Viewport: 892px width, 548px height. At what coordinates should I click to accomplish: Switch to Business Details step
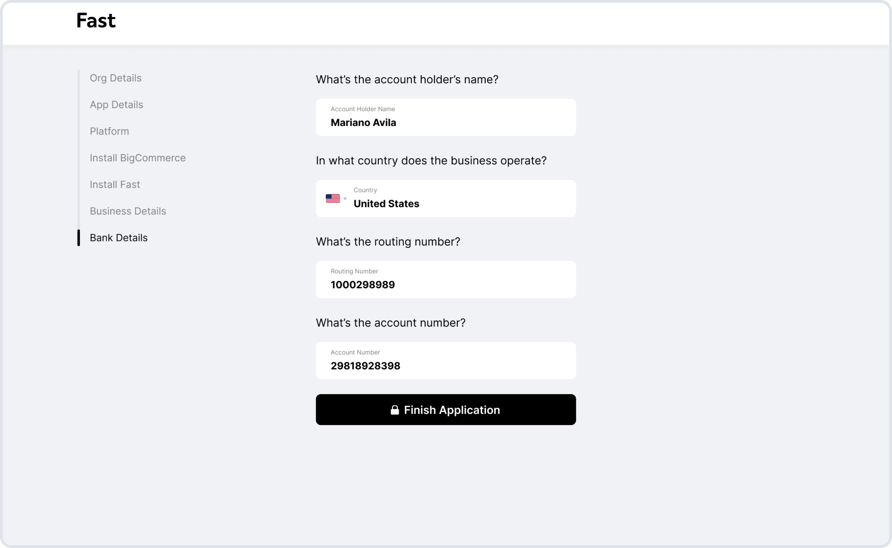point(128,211)
